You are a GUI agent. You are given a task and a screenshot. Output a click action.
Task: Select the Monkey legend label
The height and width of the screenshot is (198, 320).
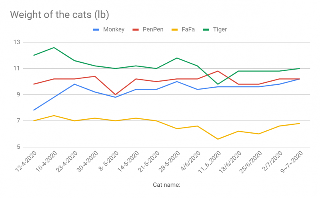click(x=114, y=29)
